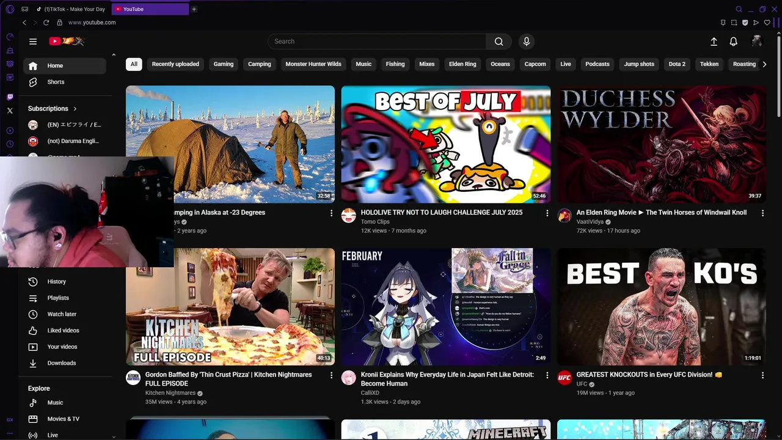
Task: Open more options for GREATEST KNOCKOUTS video
Action: click(x=762, y=375)
